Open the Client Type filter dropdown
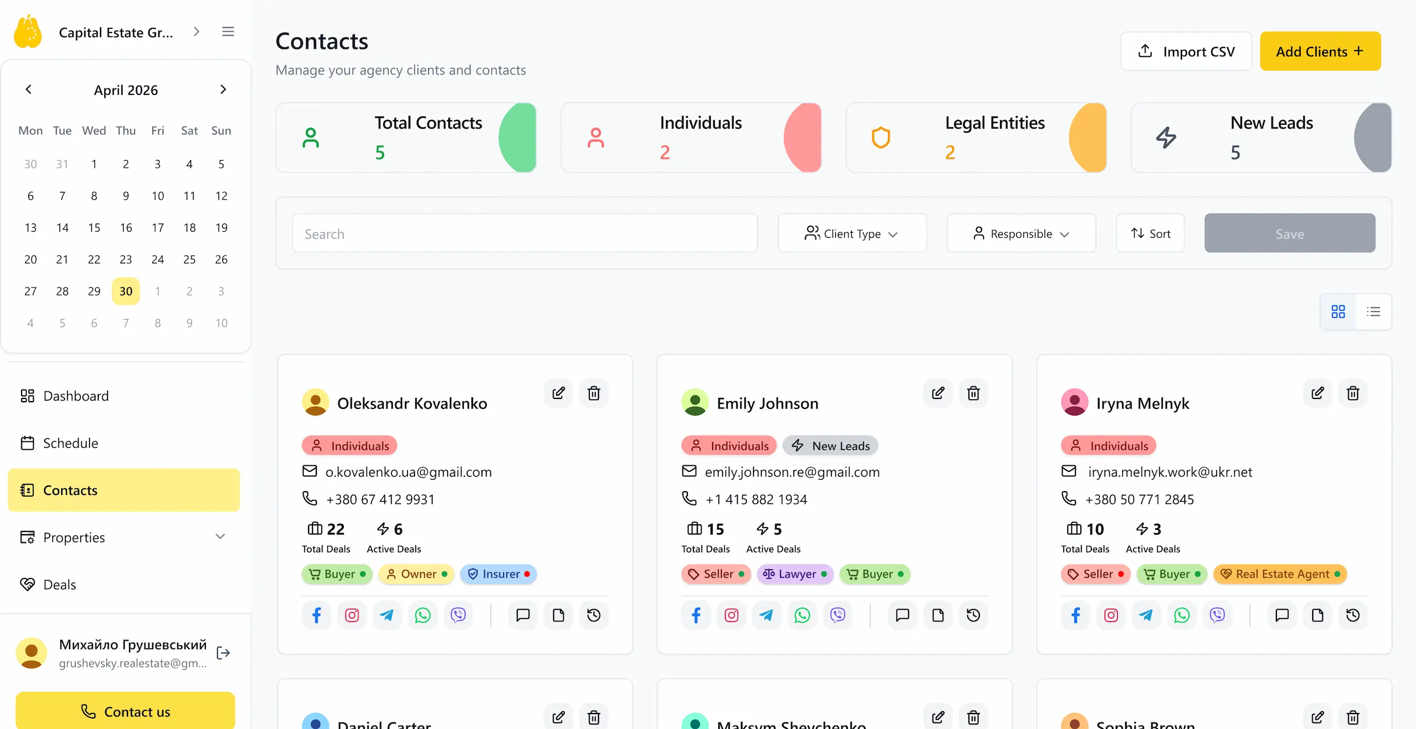The width and height of the screenshot is (1416, 729). pos(852,233)
